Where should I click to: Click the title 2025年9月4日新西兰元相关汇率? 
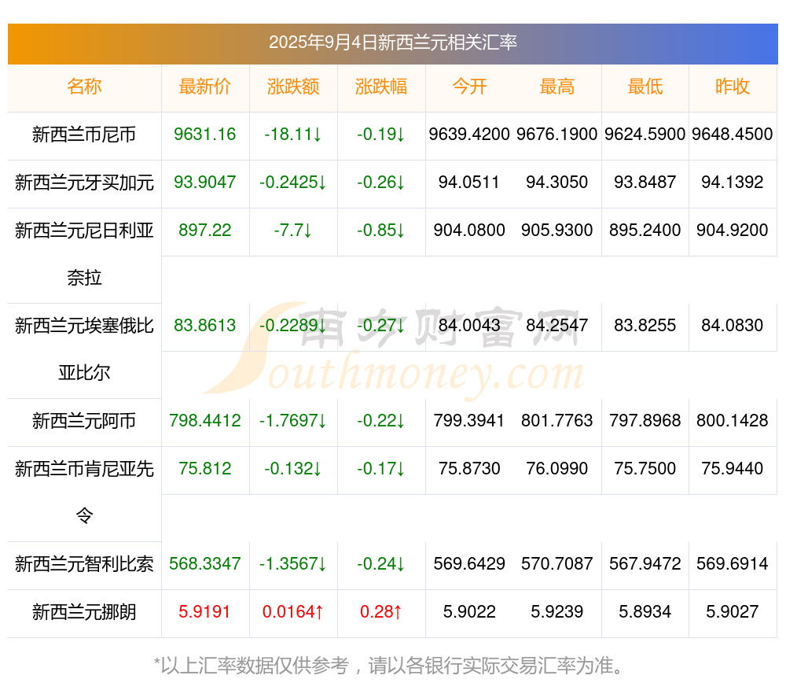click(392, 42)
